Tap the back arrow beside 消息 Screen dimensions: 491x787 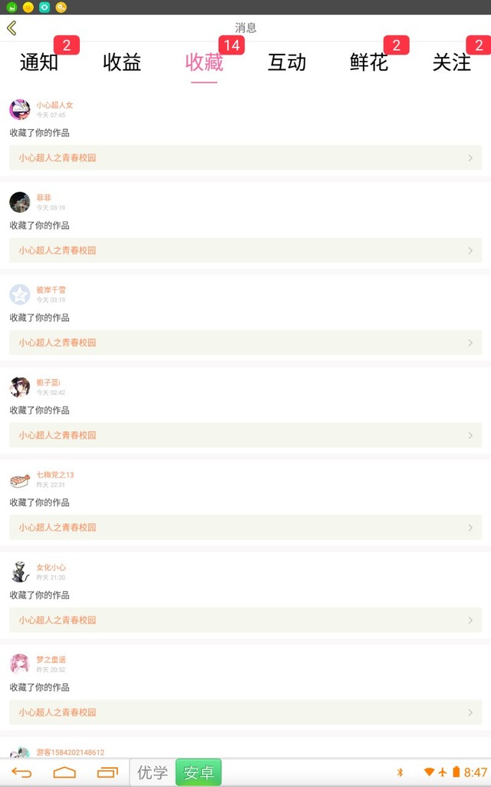point(12,28)
